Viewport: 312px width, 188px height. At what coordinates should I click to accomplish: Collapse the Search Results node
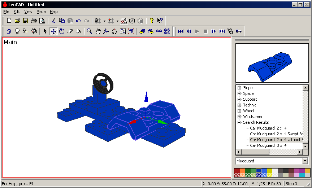239,122
